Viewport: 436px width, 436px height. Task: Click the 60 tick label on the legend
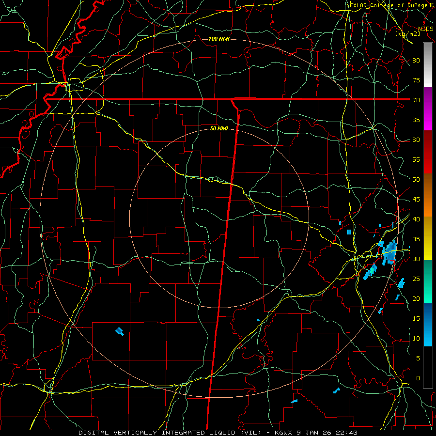416,140
